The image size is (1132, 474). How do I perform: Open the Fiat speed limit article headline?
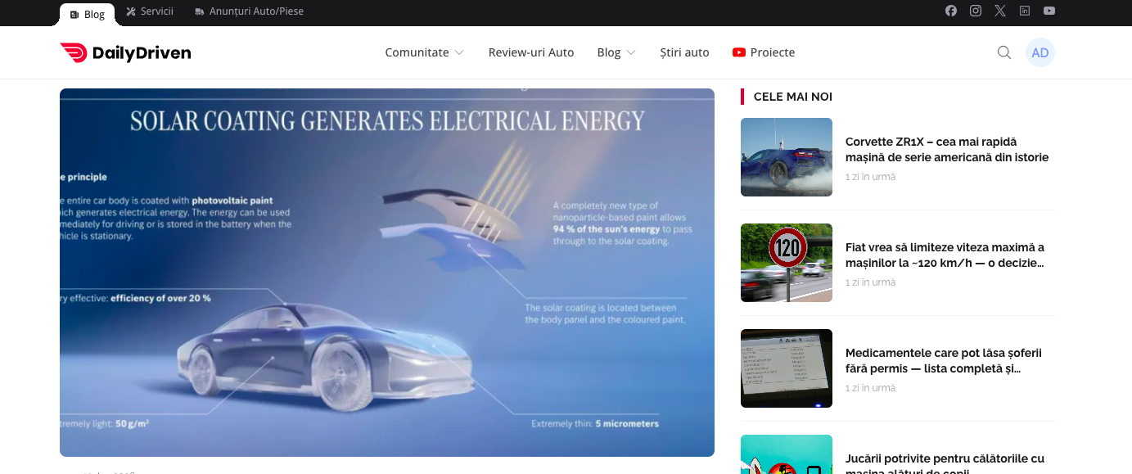[x=945, y=255]
